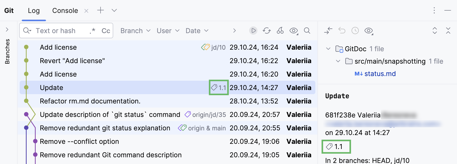Expand all files in changed files tree
The image size is (457, 164).
[435, 31]
